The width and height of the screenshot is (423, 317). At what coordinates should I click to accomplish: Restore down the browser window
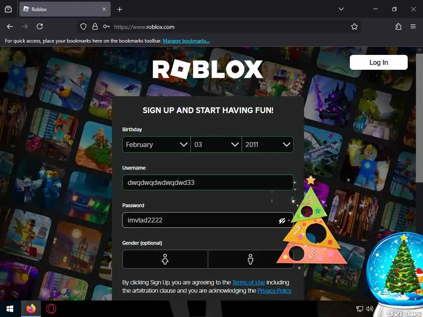(x=394, y=9)
